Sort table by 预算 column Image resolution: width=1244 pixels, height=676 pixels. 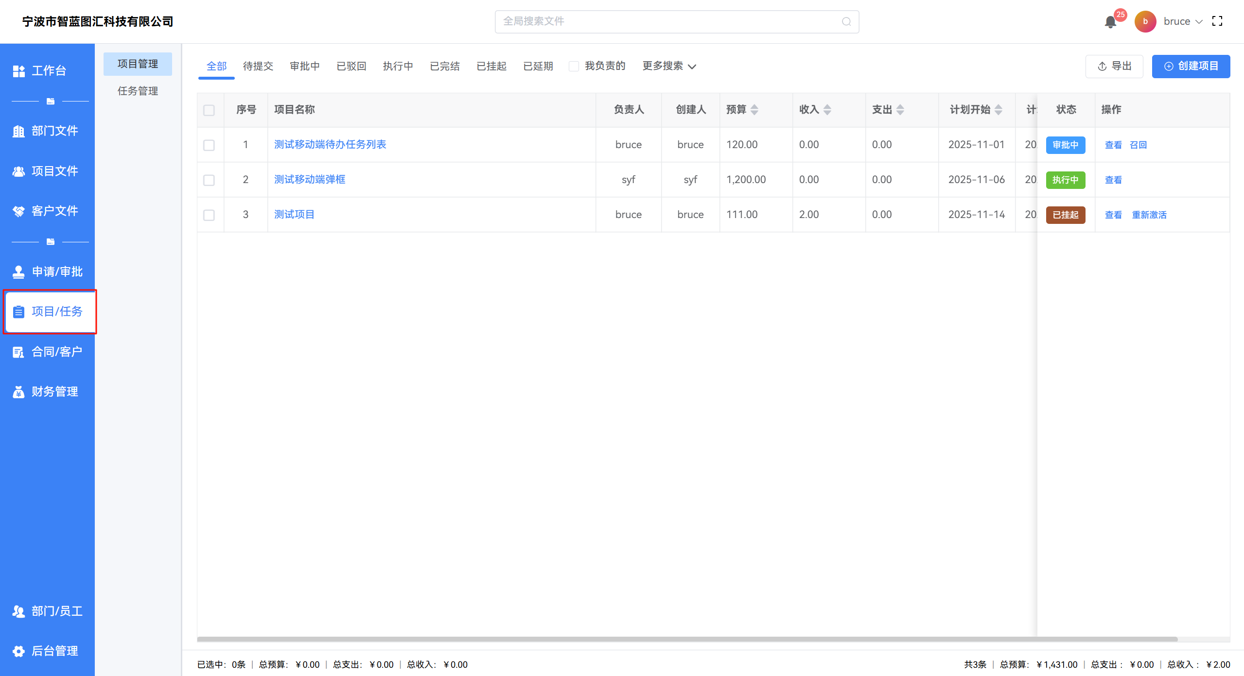coord(754,110)
